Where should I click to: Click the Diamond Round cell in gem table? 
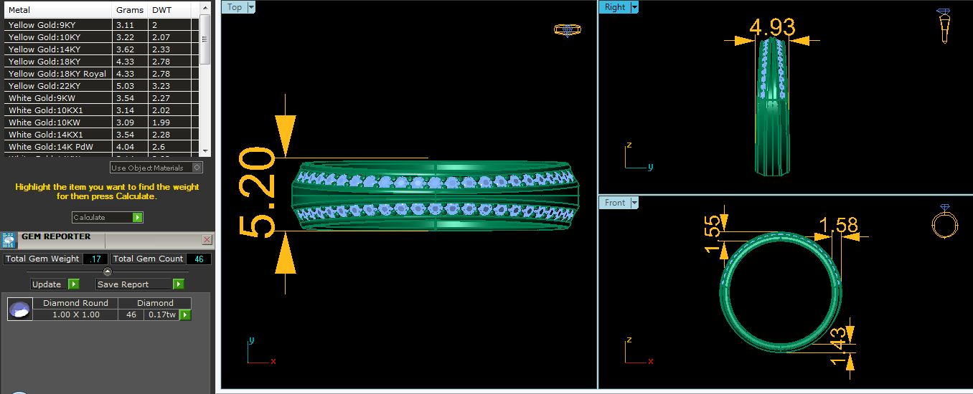click(x=75, y=303)
